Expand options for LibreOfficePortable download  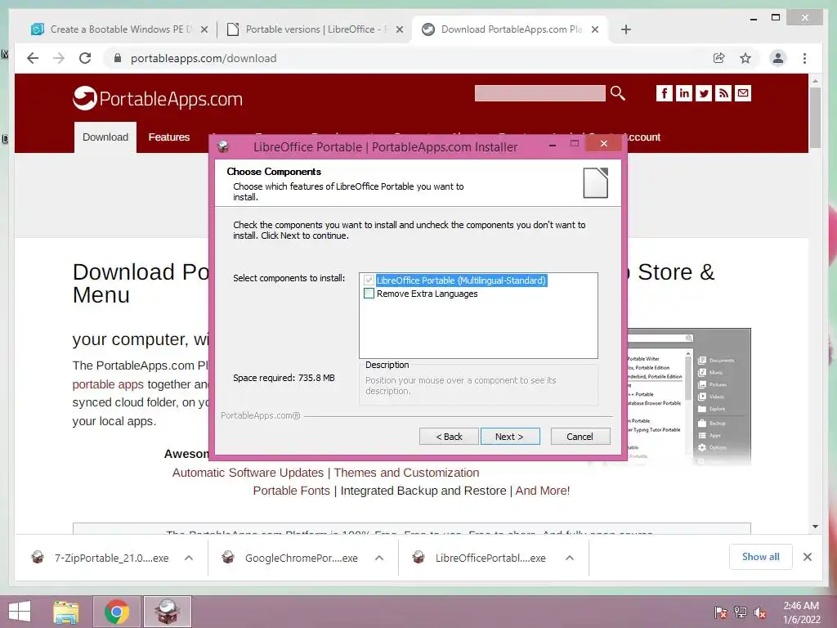570,558
